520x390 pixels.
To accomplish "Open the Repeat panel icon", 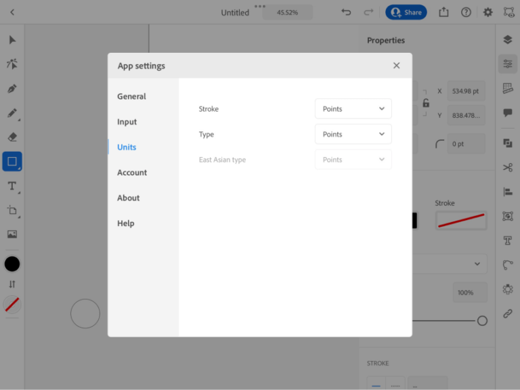I will point(508,289).
